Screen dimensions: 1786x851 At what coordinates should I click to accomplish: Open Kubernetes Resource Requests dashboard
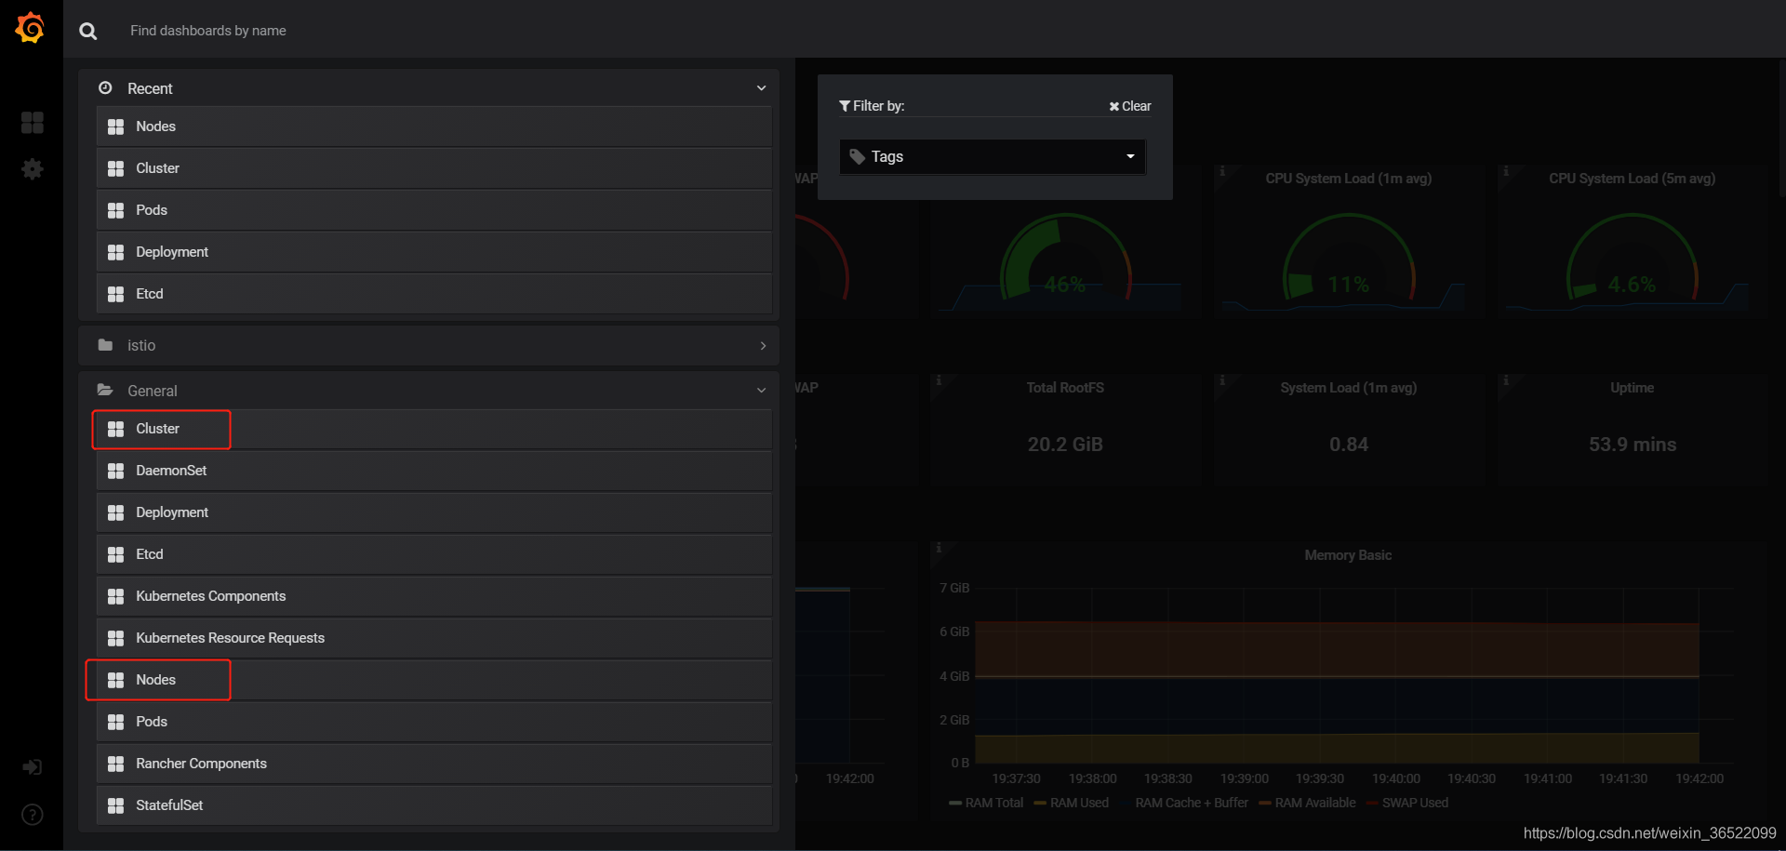[x=434, y=638]
